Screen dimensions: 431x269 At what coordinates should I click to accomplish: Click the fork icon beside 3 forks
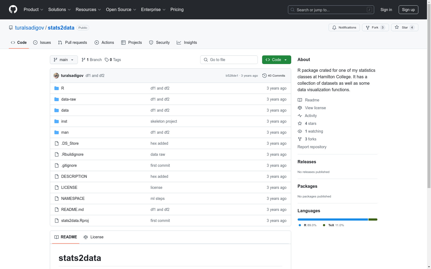(300, 139)
